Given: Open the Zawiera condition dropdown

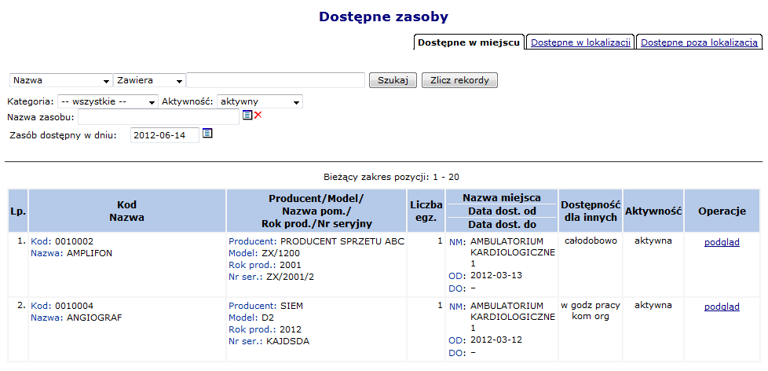Looking at the screenshot, I should 149,80.
